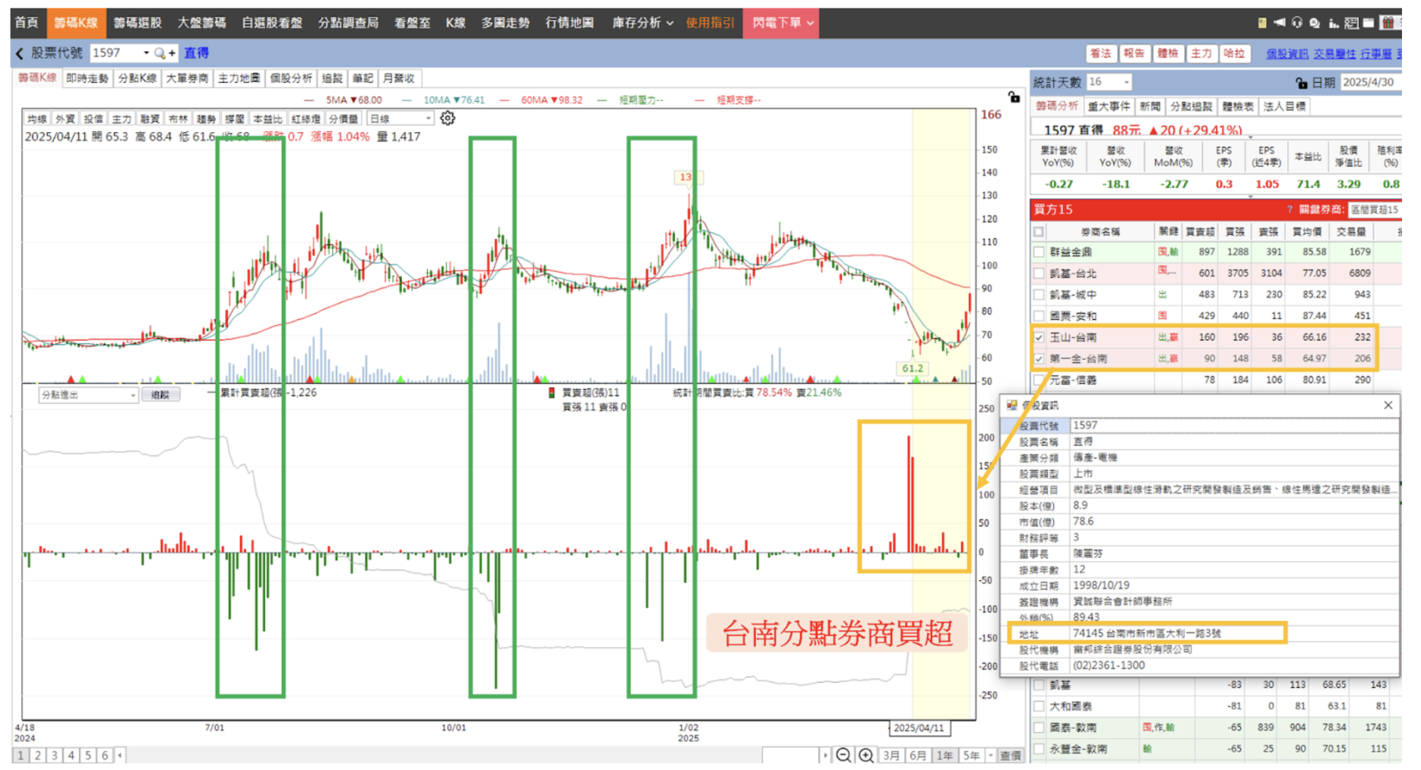The image size is (1421, 770).
Task: Check the 國票-安和 broker checkbox
Action: point(1039,316)
